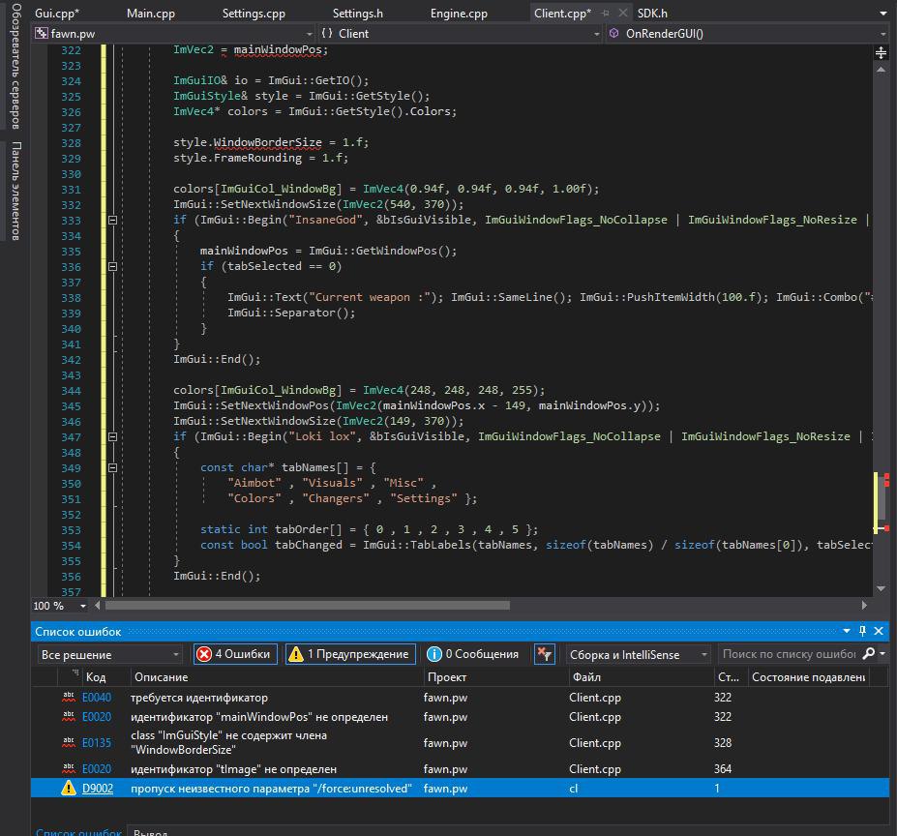
Task: Expand the OnRenderGUI() member dropdown
Action: coord(882,34)
